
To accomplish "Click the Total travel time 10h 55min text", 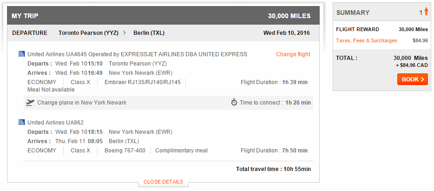I will [x=273, y=169].
